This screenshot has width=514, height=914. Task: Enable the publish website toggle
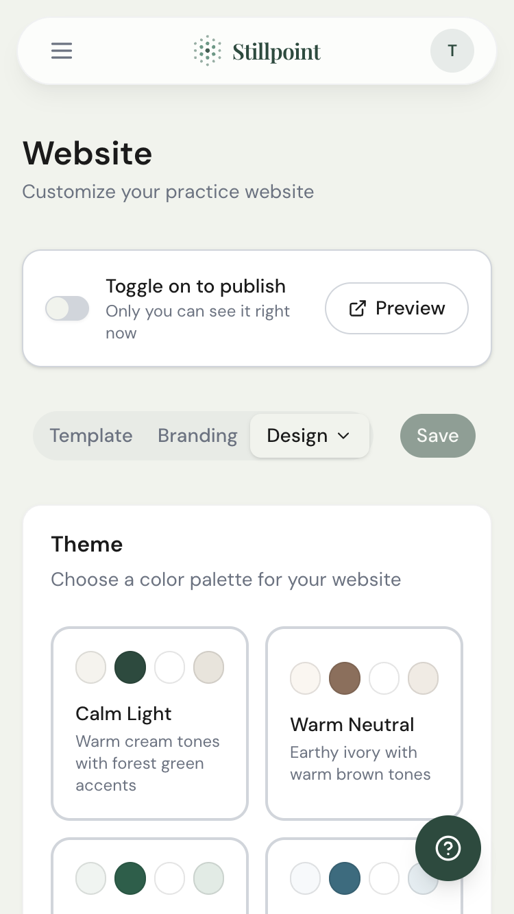tap(66, 308)
